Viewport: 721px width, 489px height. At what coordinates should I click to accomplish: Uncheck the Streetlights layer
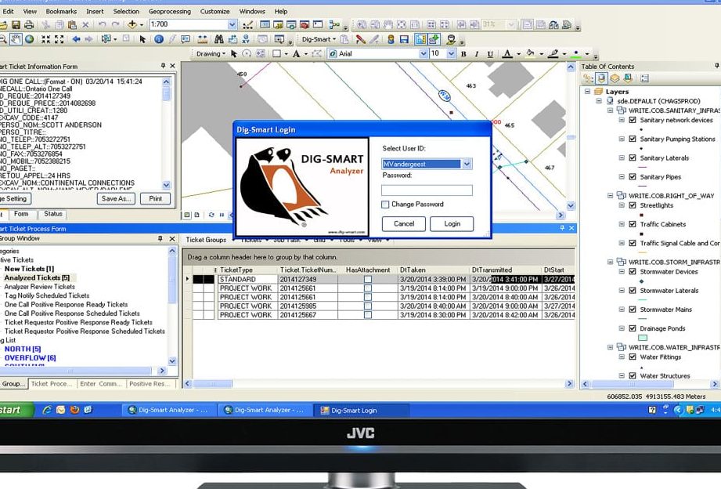[633, 205]
